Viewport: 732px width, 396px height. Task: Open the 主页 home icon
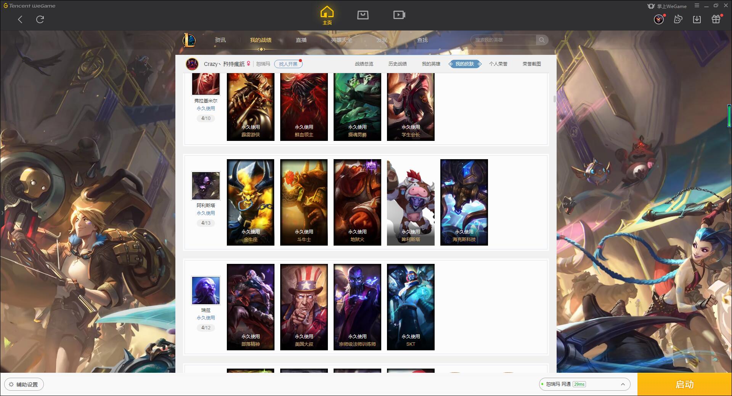pos(327,16)
